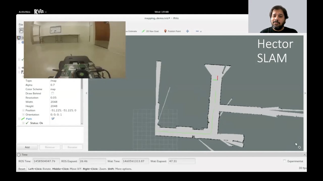Select the Alpha value 0.7
Viewport: 323px width, 181px height.
(52, 85)
